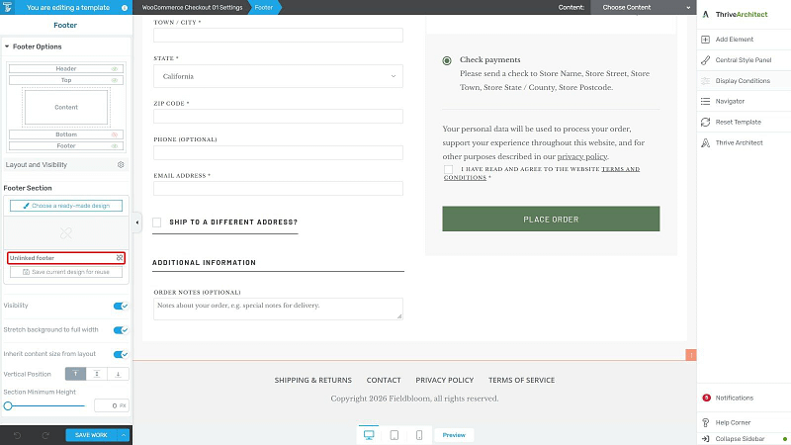Open Add Element panel
The height and width of the screenshot is (445, 791).
point(744,40)
